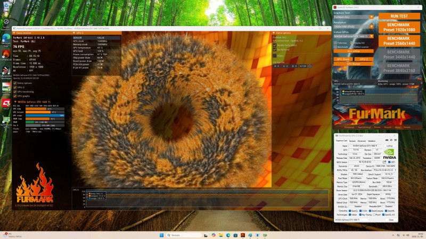Click the GPU-Z BIOS share/export icon

(384, 162)
